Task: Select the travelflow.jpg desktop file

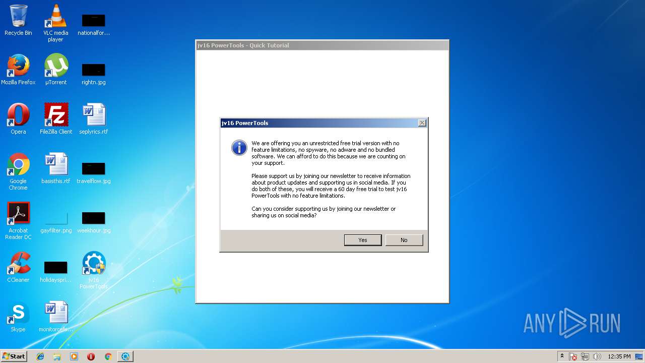Action: pyautogui.click(x=94, y=172)
